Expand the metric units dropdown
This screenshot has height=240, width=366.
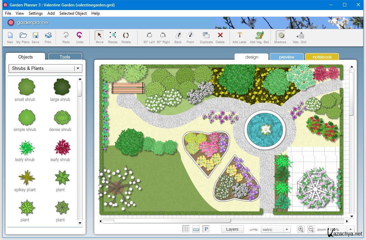pos(287,229)
